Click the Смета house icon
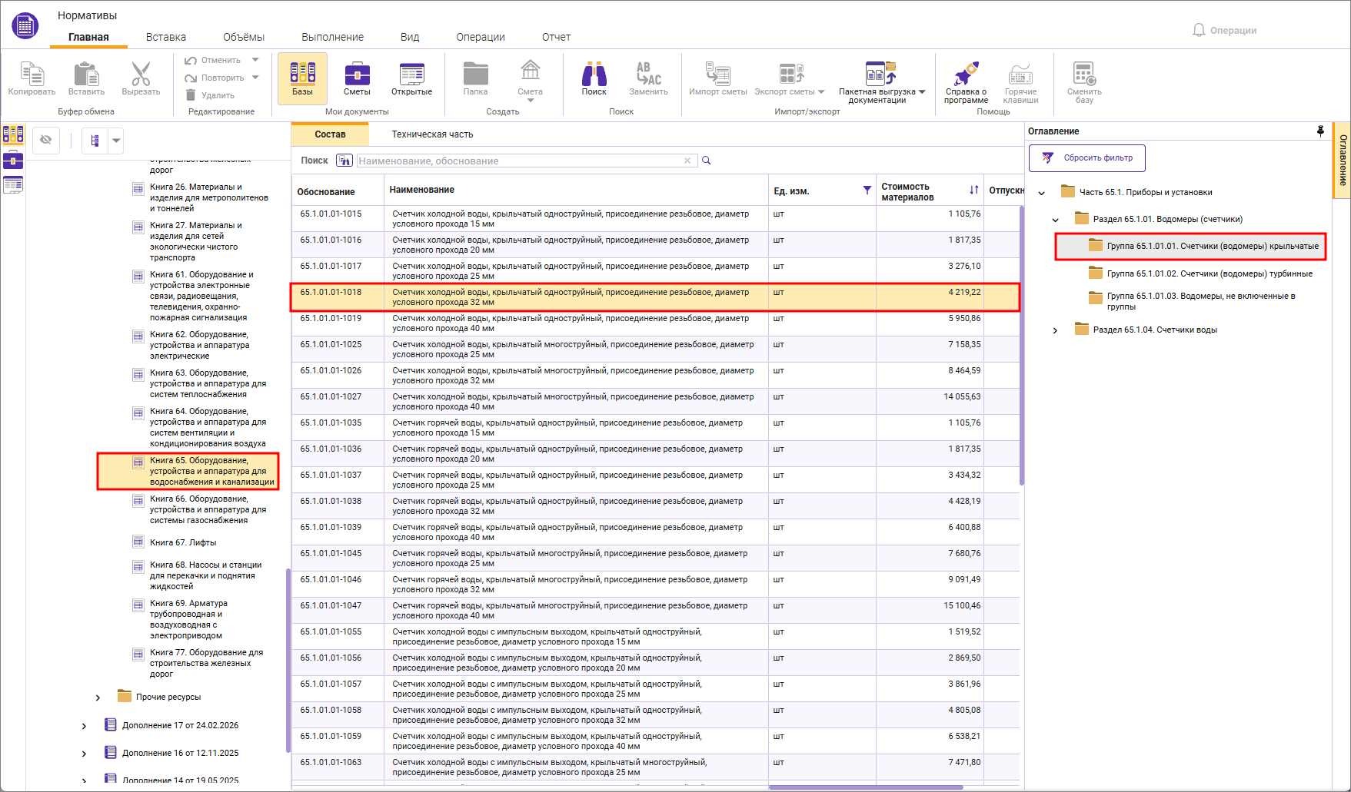Screen dimensions: 1351x792 coord(530,71)
